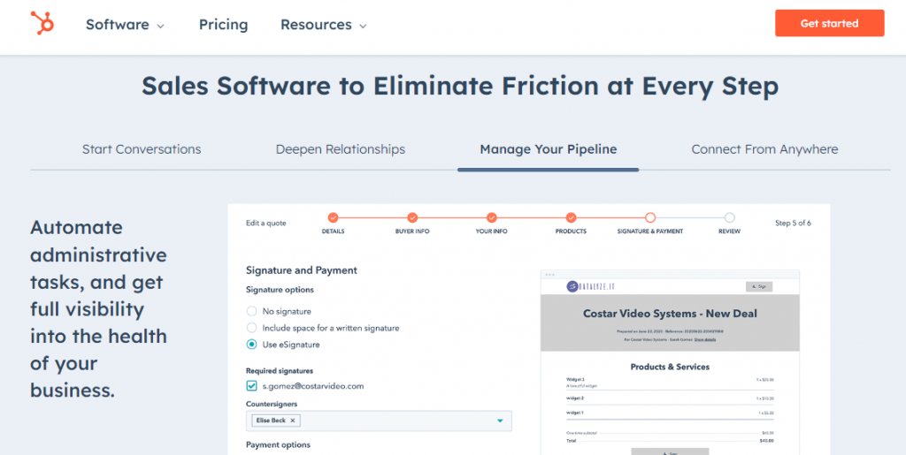906x455 pixels.
Task: Click the Signature & Payment step circle
Action: pos(650,217)
